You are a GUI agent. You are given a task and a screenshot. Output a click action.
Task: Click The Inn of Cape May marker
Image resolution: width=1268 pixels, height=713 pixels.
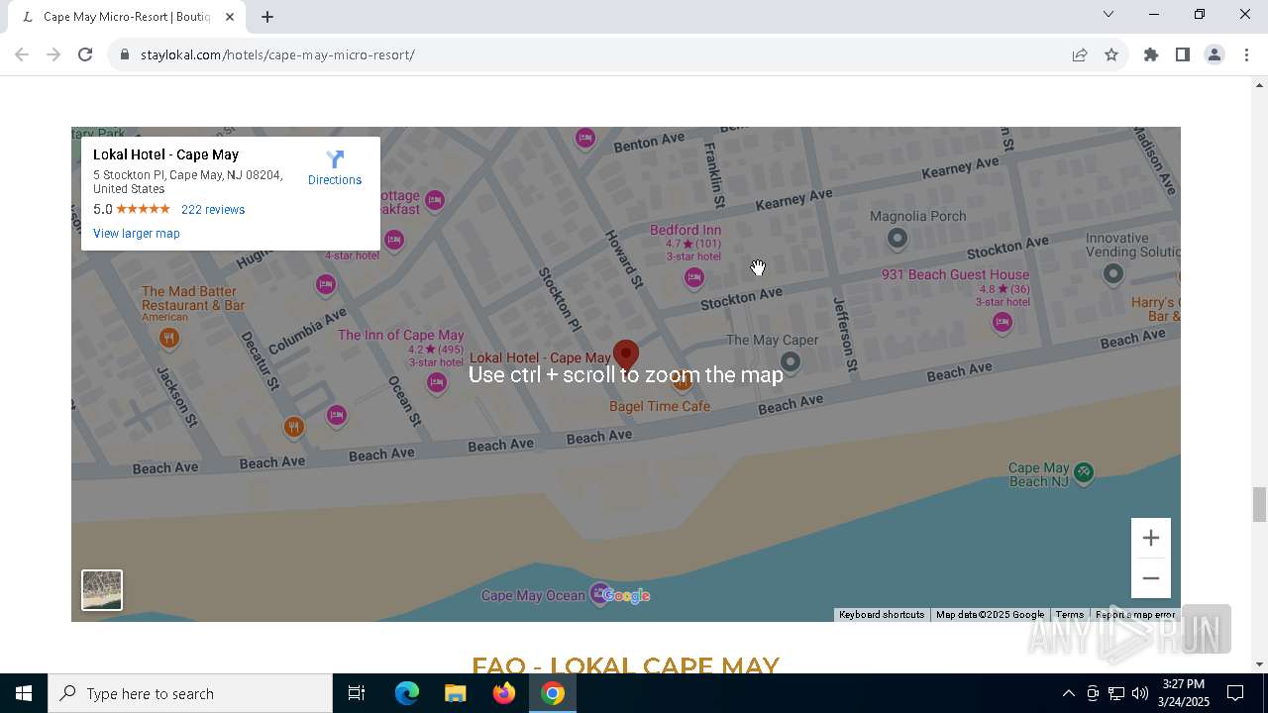pyautogui.click(x=437, y=383)
